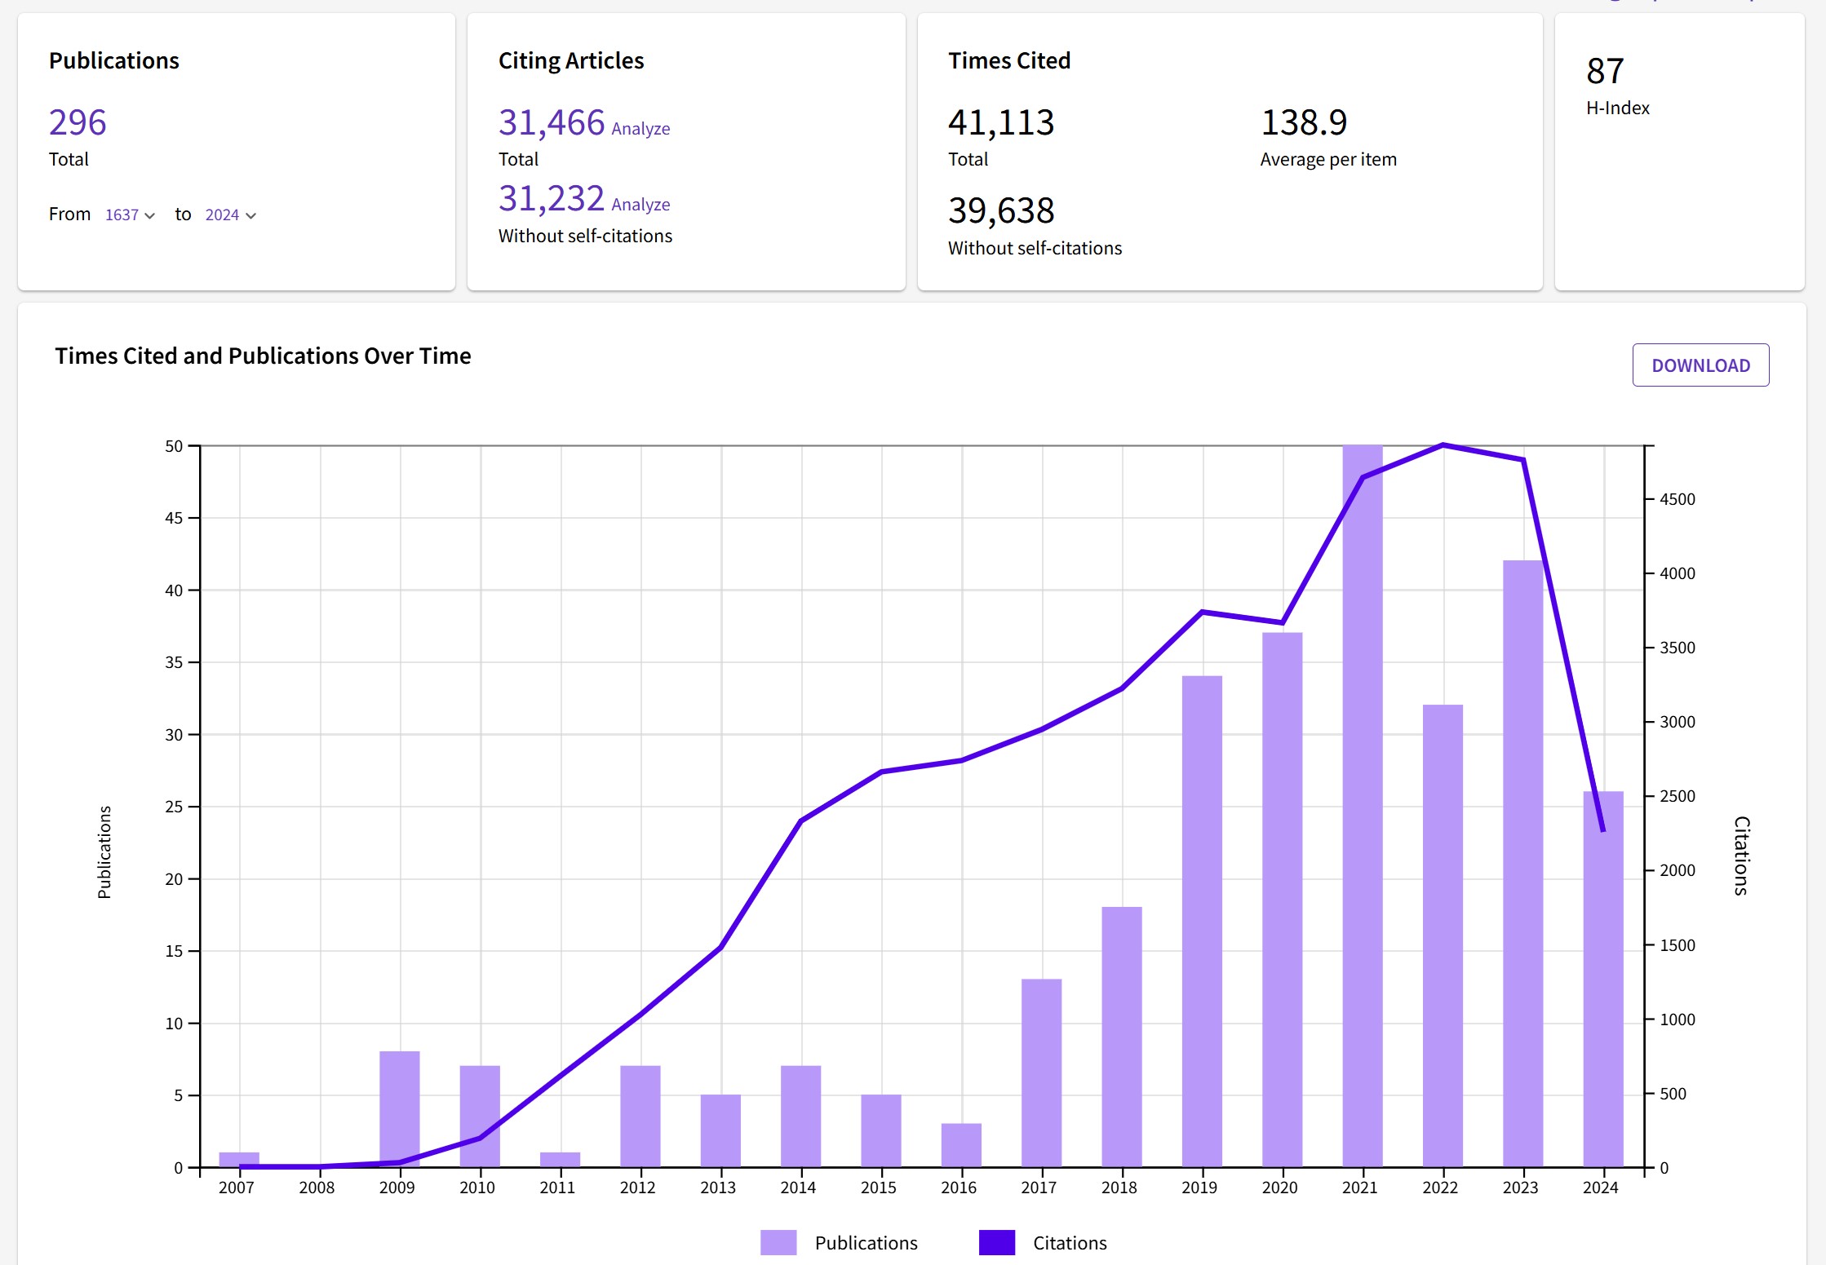Click the 2020 x-axis year label
Viewport: 1826px width, 1265px height.
coord(1279,1188)
